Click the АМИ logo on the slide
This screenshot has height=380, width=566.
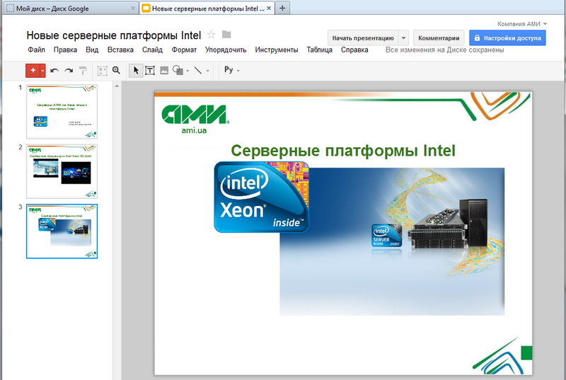coord(195,115)
